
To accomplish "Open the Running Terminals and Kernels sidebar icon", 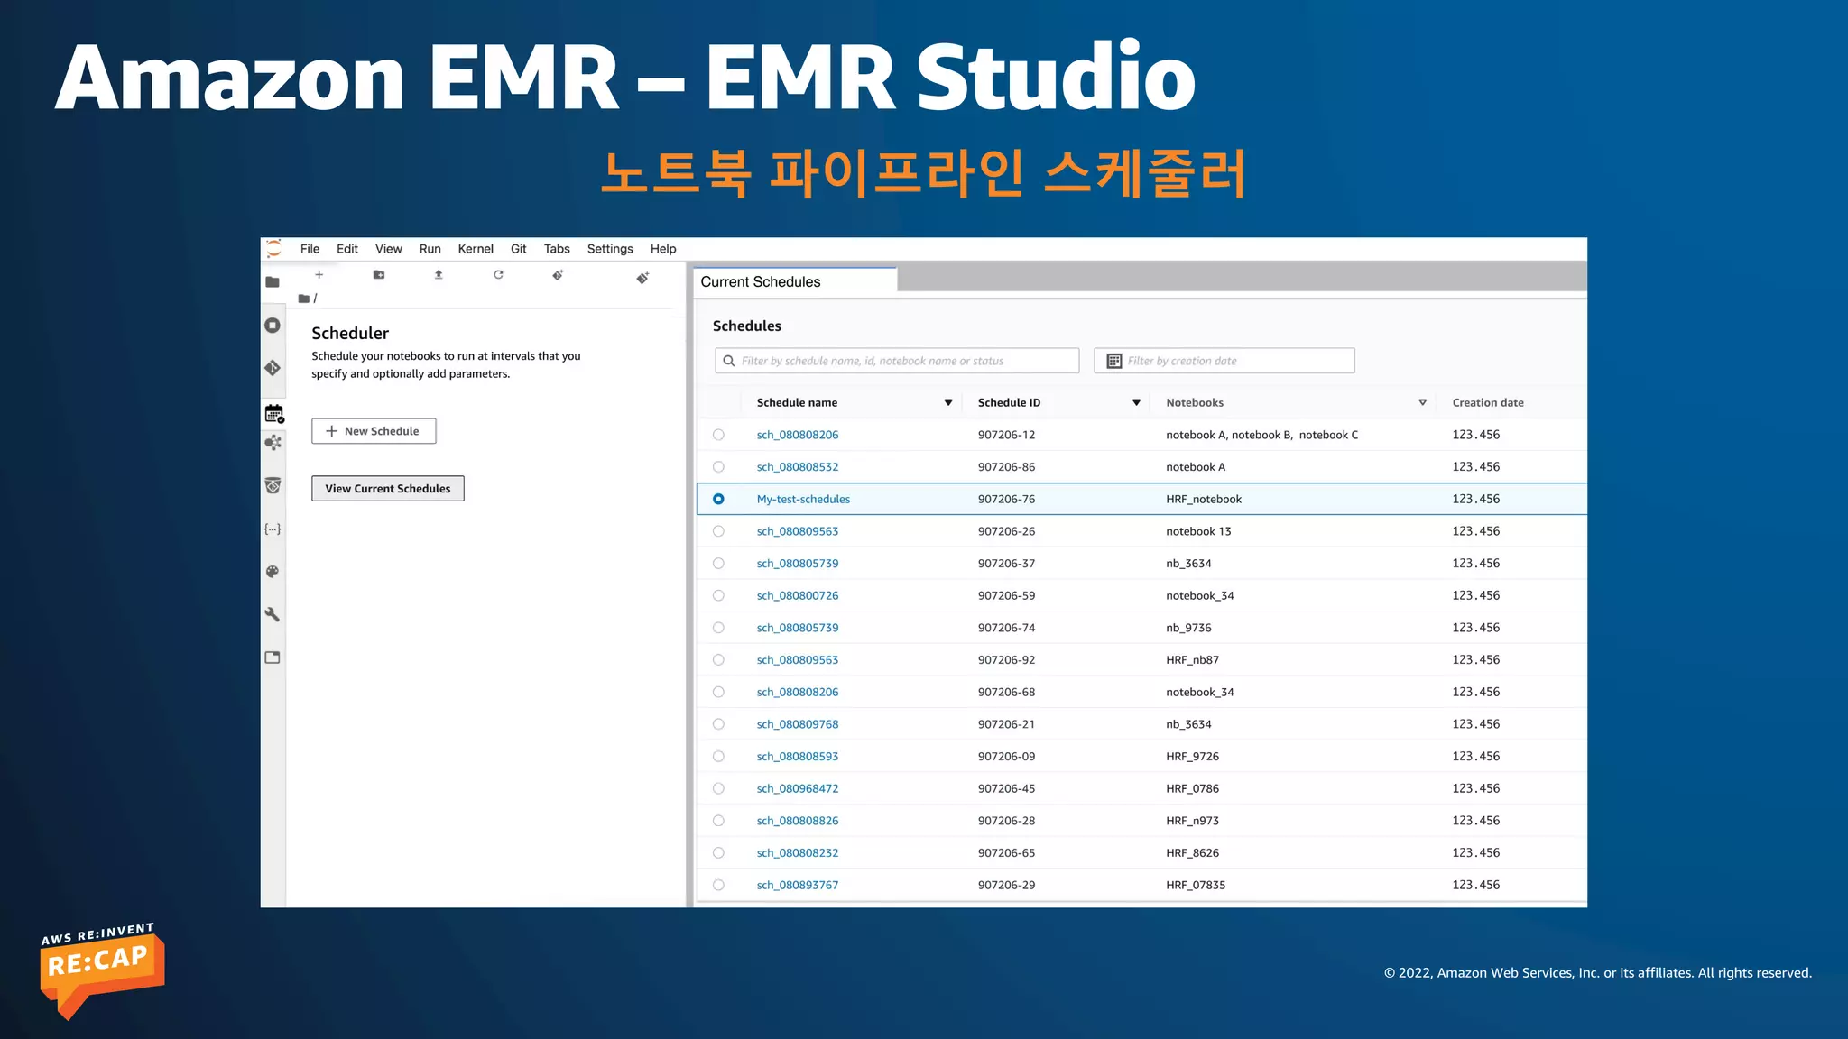I will tap(273, 326).
